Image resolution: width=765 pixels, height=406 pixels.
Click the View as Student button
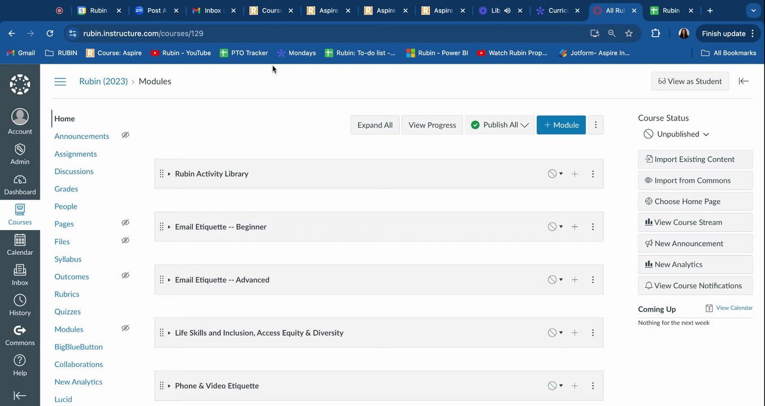689,82
